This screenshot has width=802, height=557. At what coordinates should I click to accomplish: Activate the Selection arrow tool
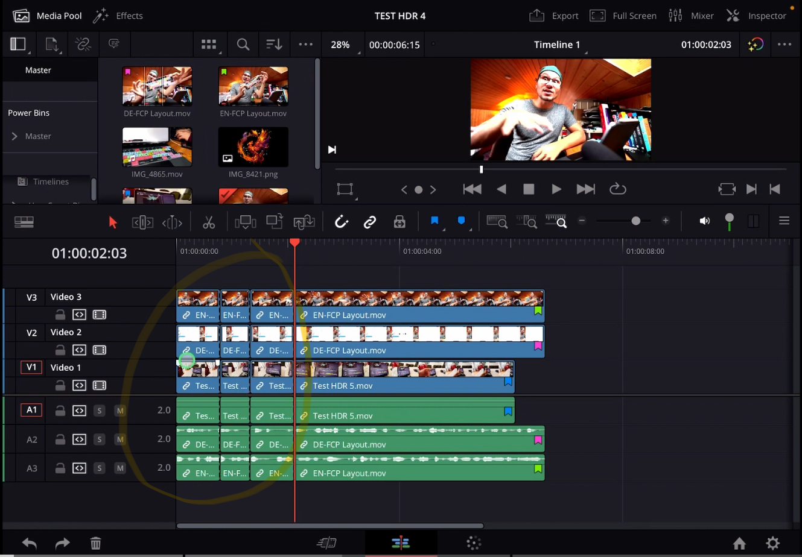112,222
